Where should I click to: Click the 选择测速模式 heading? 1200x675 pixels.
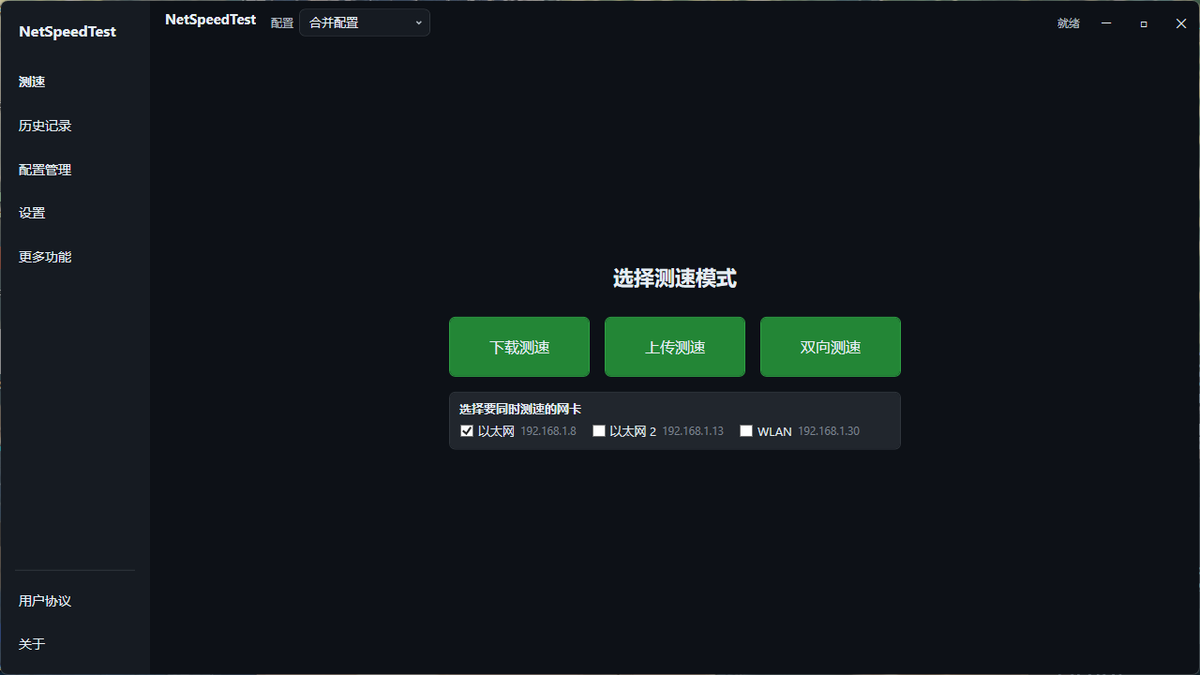(x=675, y=278)
